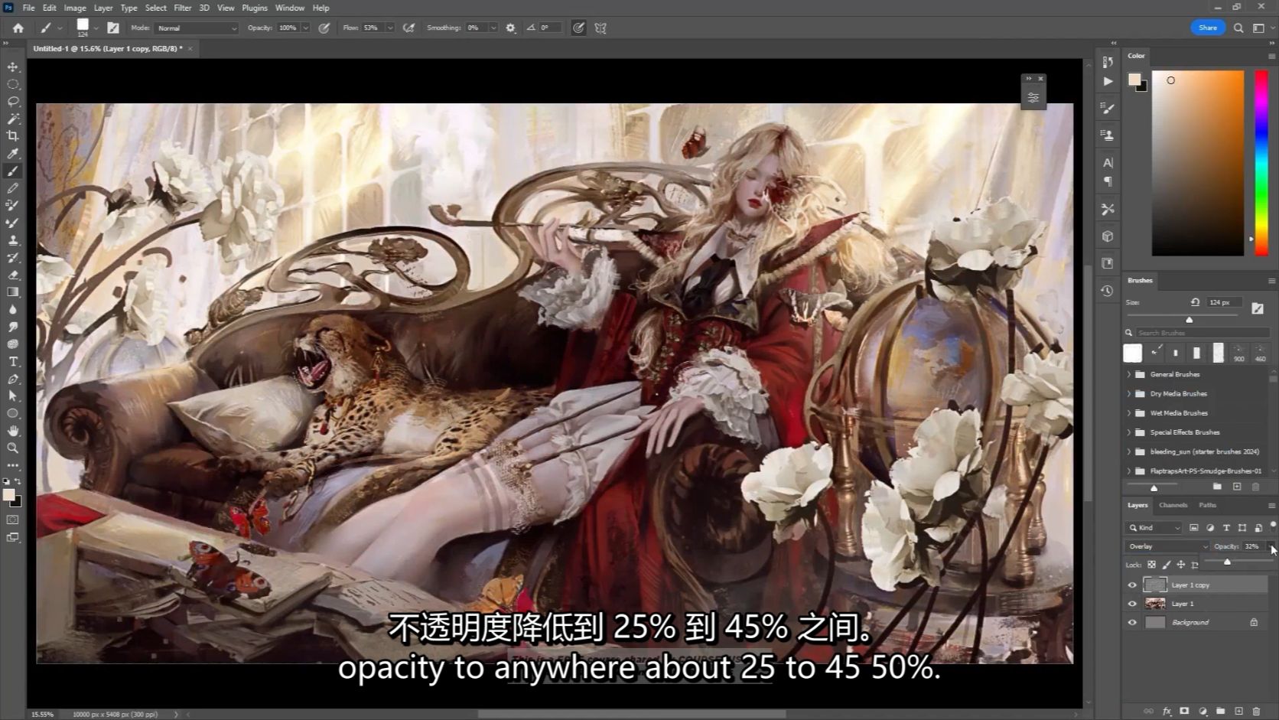Open Brush Settings panel from dock

click(1108, 108)
